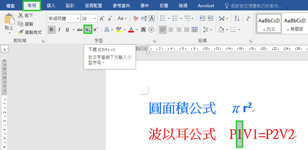Click the Strikethrough abc button
The image size is (308, 150).
pyautogui.click(x=80, y=30)
